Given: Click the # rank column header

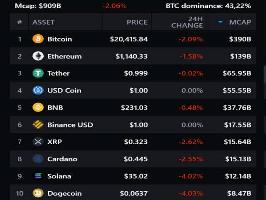Looking at the screenshot, I should tap(19, 22).
